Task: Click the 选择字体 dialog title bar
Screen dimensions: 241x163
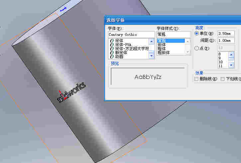Action: point(173,20)
